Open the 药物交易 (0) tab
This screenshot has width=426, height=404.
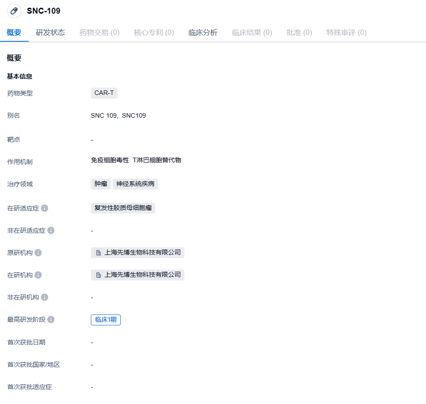(99, 32)
